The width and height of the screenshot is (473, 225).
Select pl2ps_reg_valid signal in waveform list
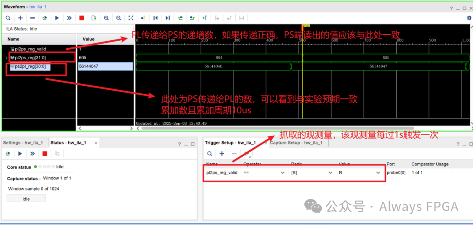[x=31, y=49]
